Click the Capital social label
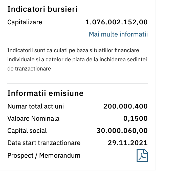This screenshot has height=178, width=172. click(27, 131)
